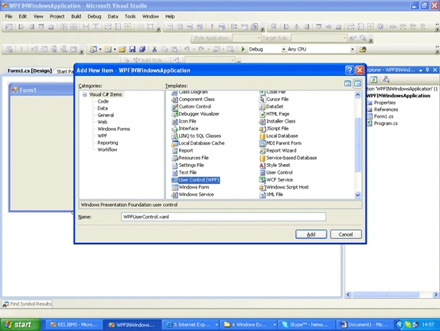
Task: Open the Any CPU platform dropdown
Action: click(352, 50)
